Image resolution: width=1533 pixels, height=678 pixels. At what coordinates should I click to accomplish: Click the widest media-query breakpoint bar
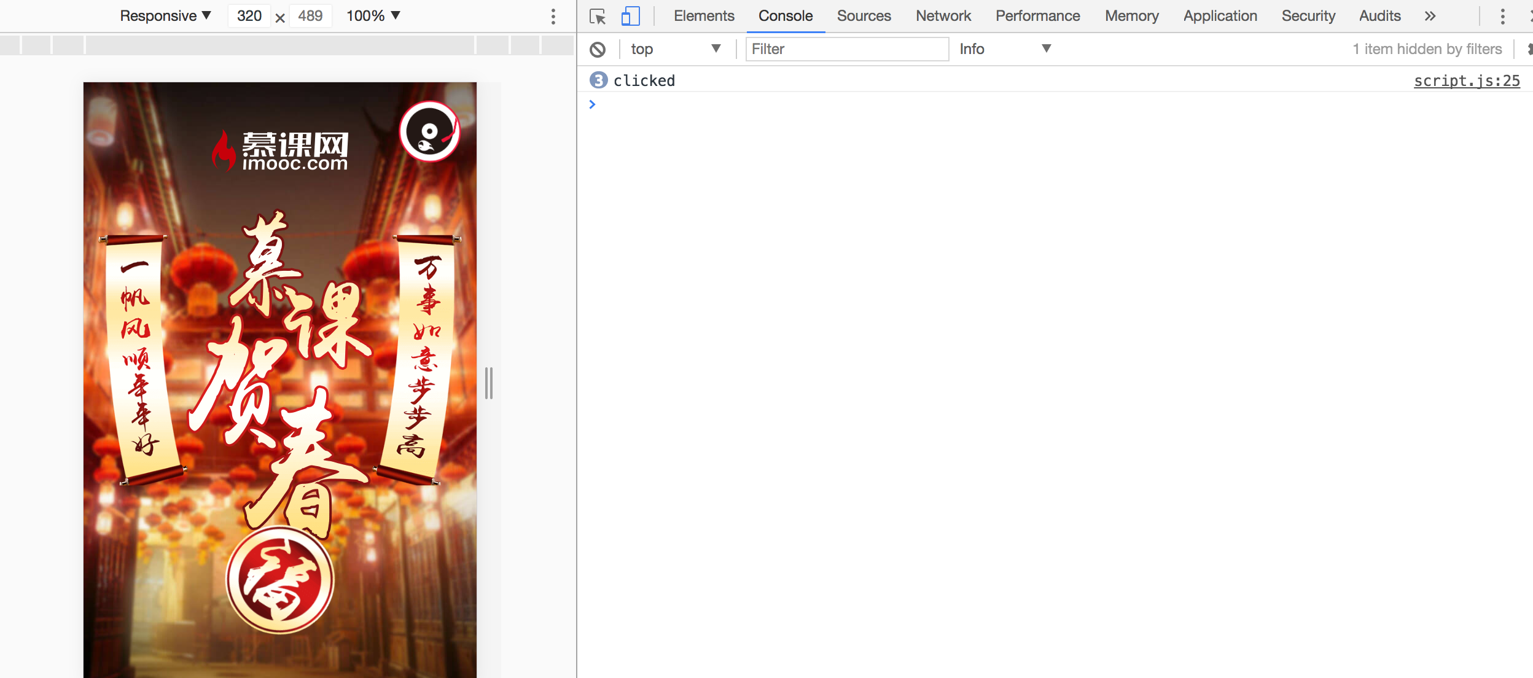280,45
